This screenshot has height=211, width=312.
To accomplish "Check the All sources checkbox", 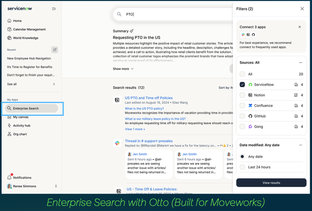I will pos(242,74).
